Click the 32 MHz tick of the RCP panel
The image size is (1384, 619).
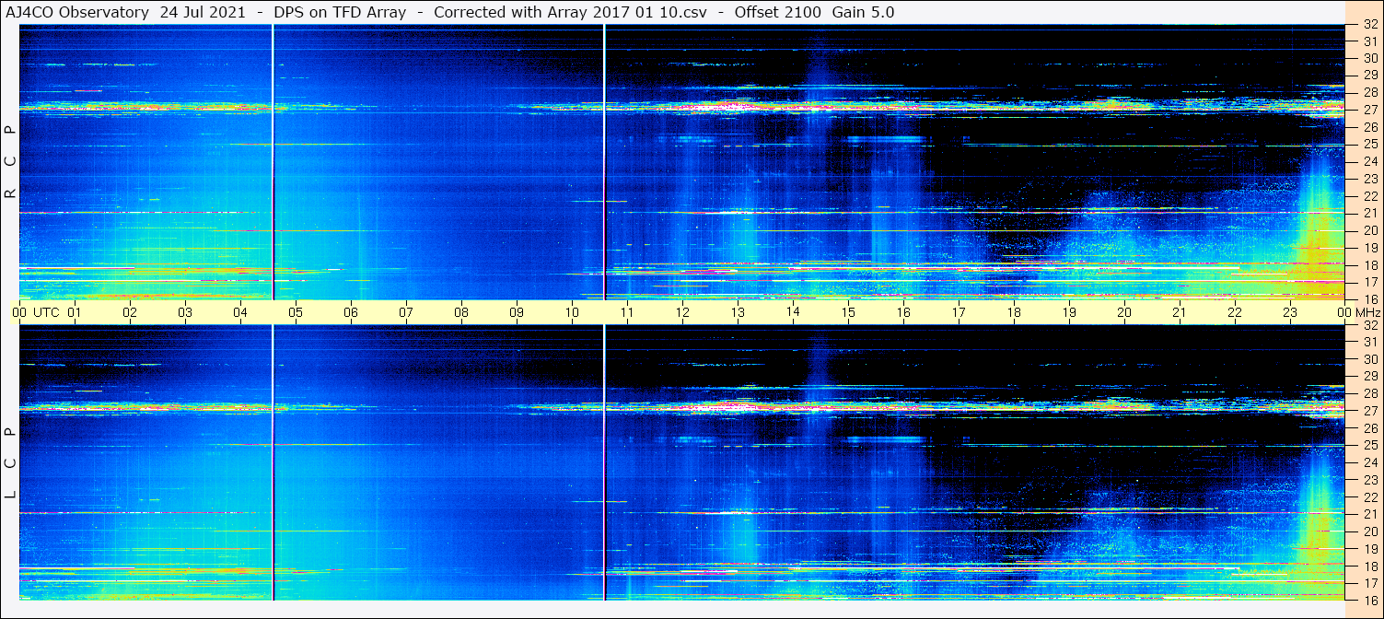1369,25
